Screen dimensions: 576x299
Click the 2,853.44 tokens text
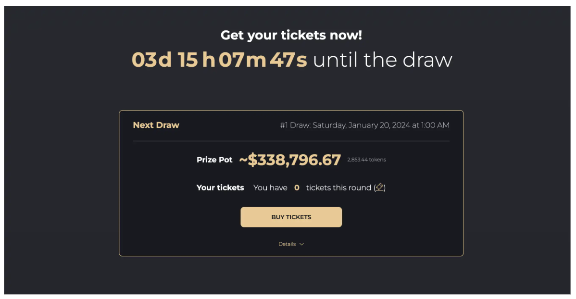click(x=367, y=160)
